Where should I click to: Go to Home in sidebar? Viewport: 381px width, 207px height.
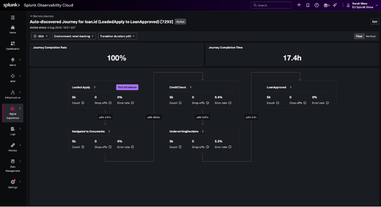(13, 29)
